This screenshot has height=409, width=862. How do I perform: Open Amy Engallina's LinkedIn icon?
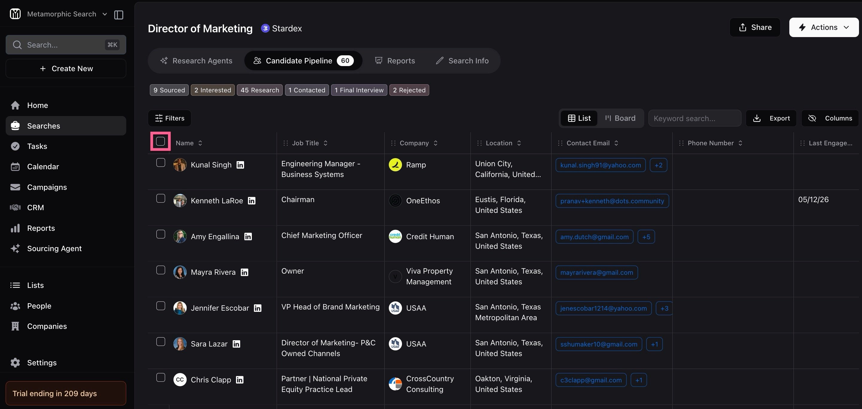pos(248,236)
